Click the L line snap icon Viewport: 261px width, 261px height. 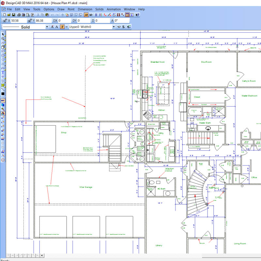pos(3,122)
